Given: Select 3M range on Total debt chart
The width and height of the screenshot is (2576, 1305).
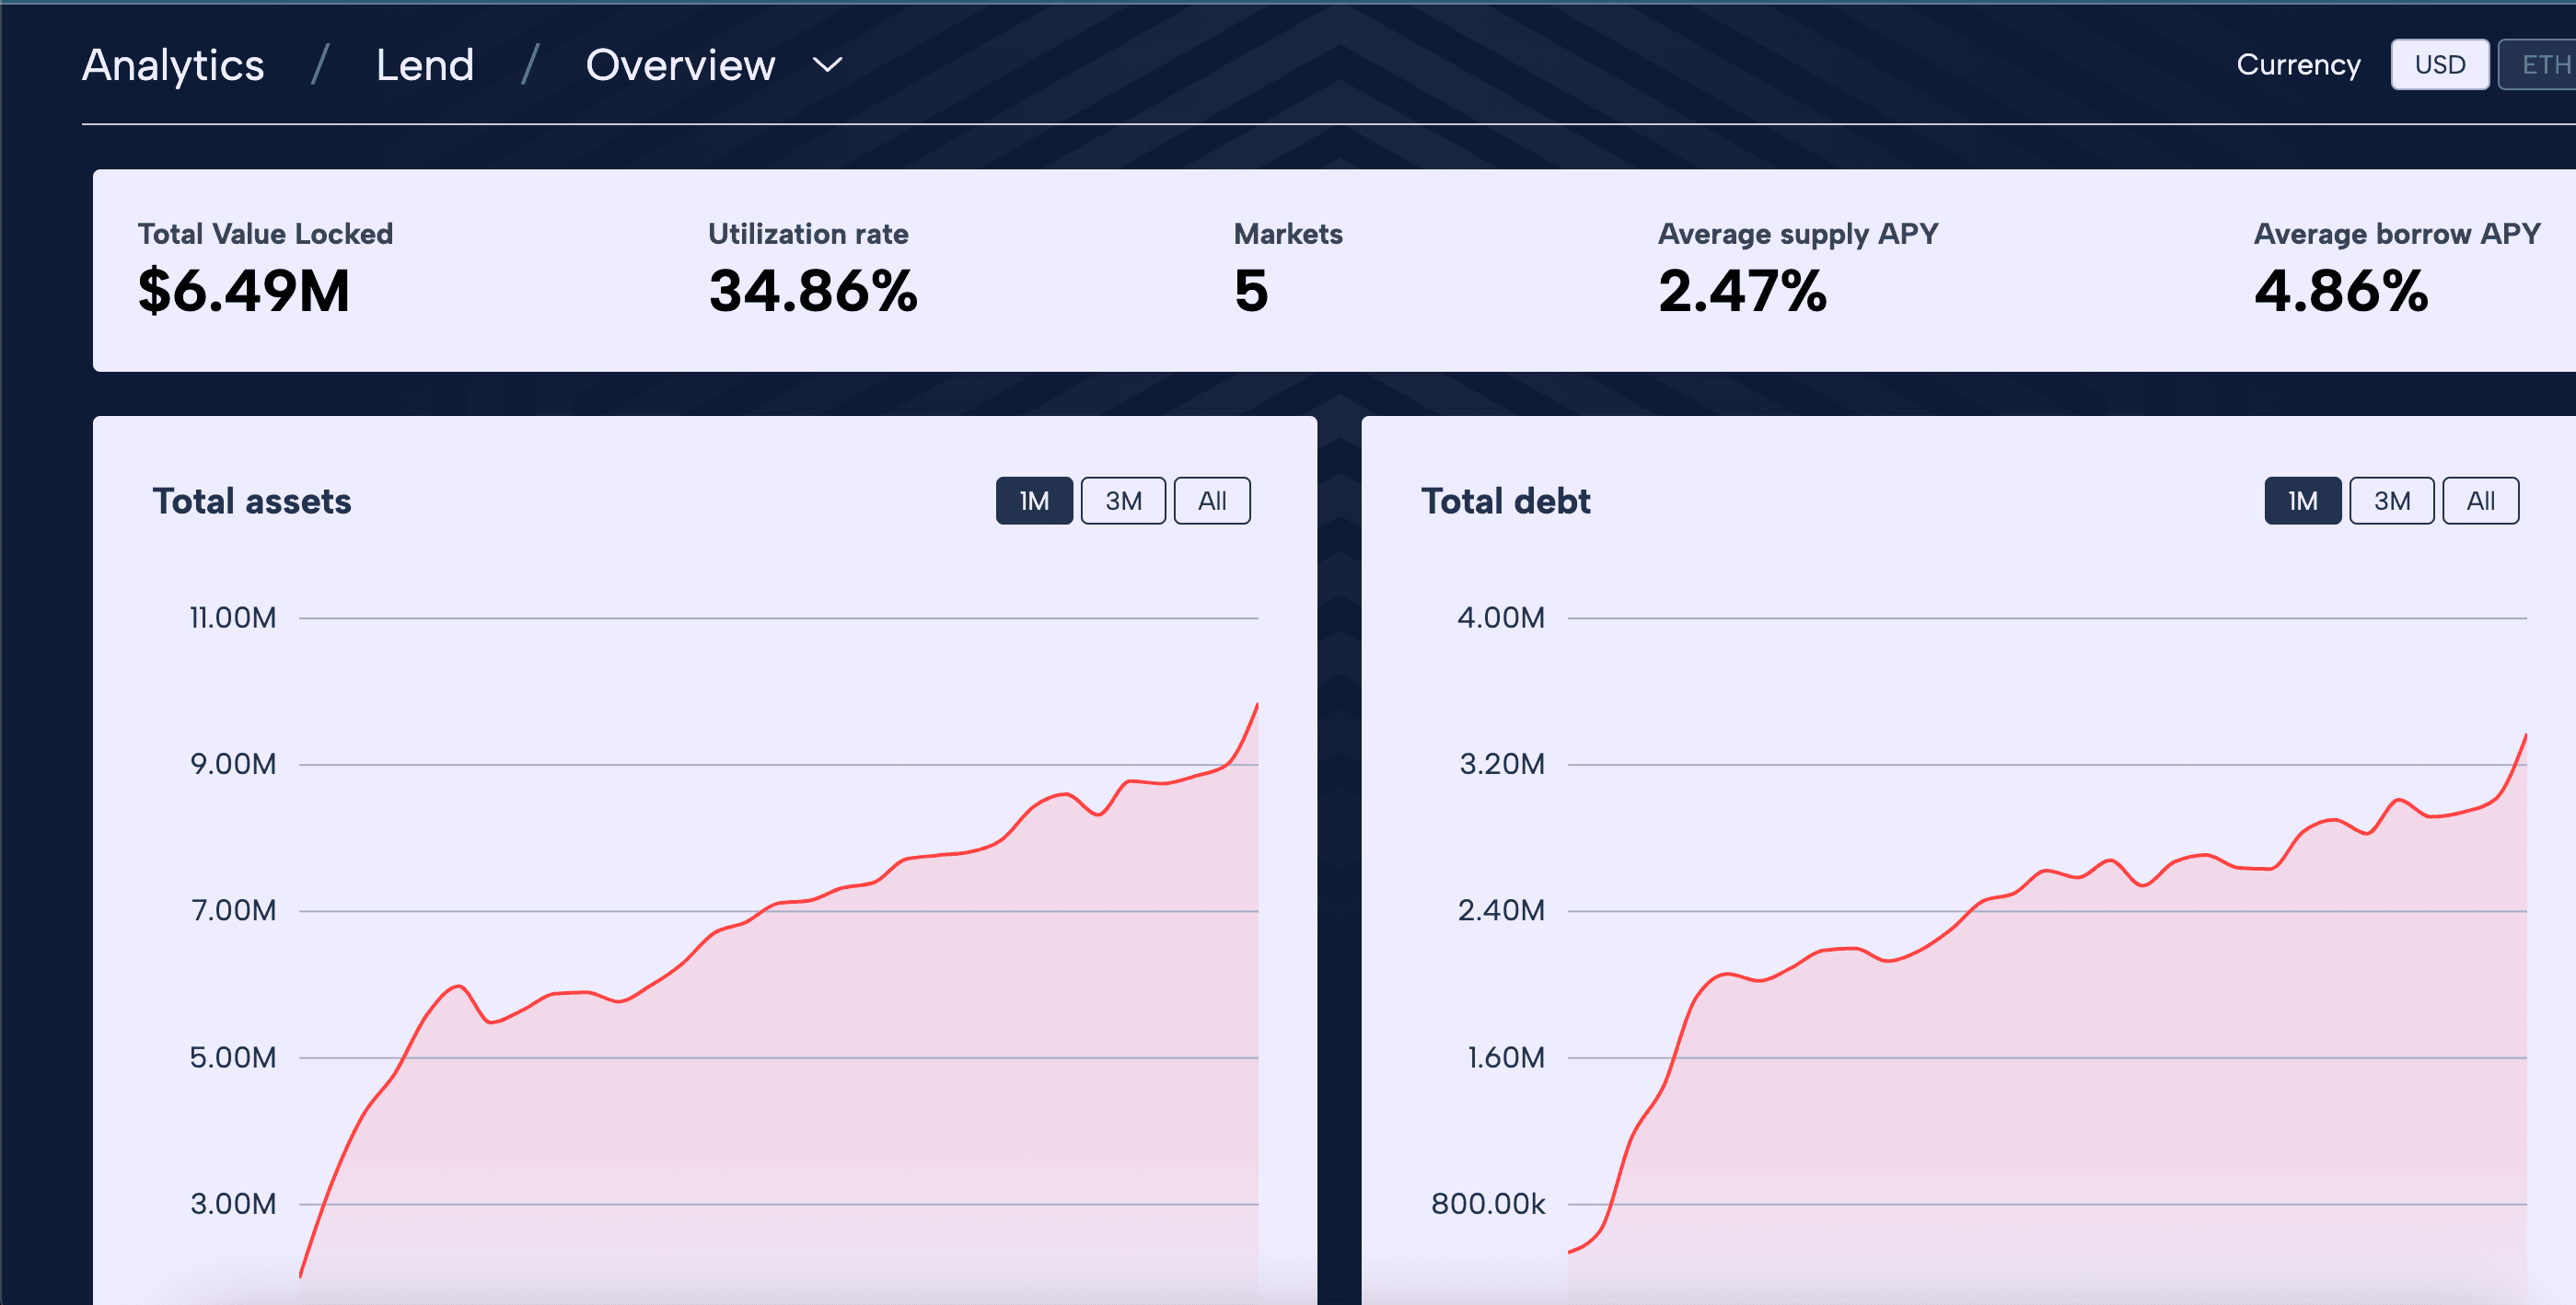Looking at the screenshot, I should click(x=2391, y=500).
